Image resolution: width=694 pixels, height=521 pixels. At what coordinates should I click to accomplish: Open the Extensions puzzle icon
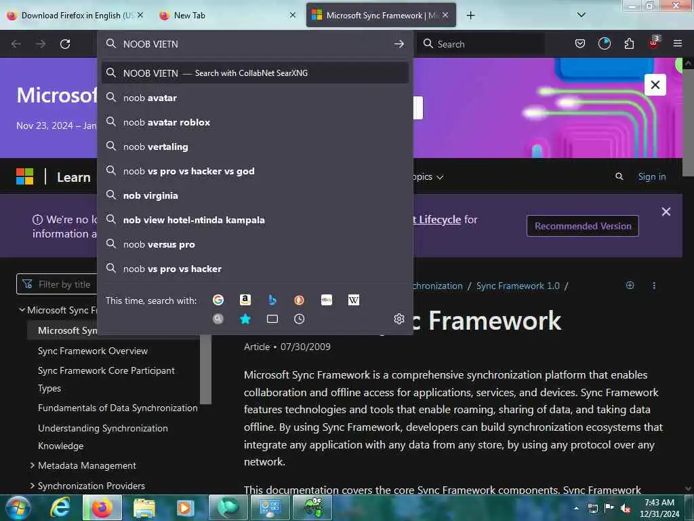point(629,43)
